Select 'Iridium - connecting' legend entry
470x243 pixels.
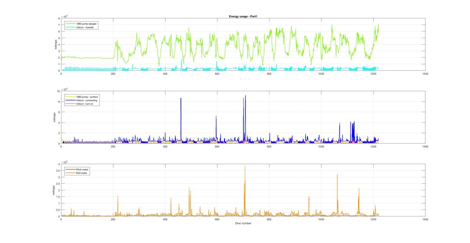(87, 100)
